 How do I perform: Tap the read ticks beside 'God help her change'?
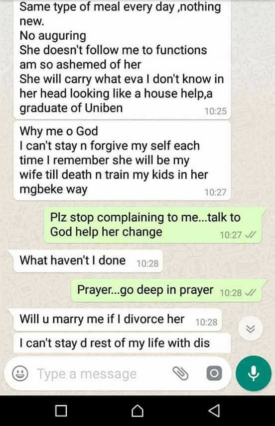251,235
